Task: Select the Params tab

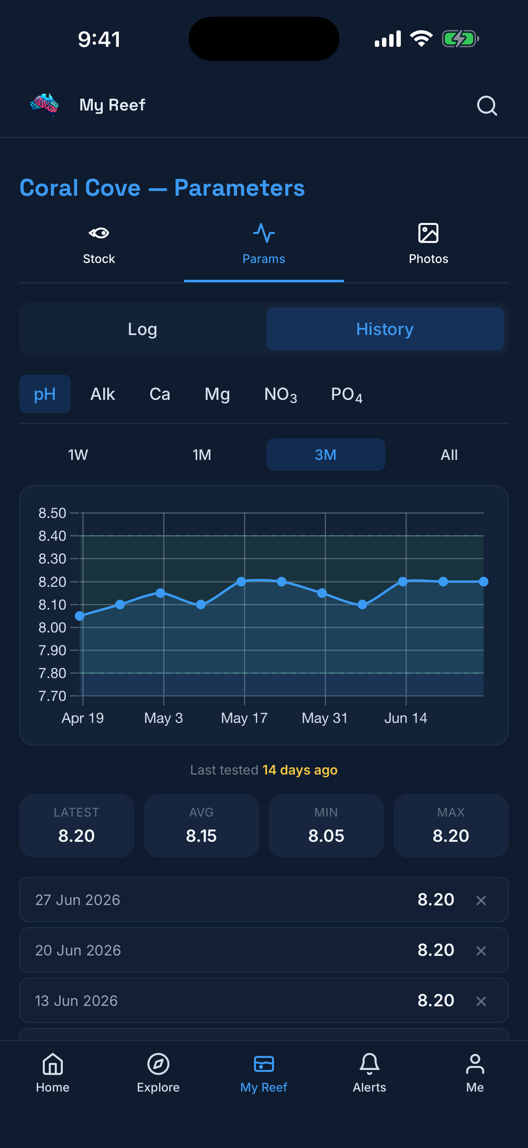Action: pyautogui.click(x=264, y=244)
